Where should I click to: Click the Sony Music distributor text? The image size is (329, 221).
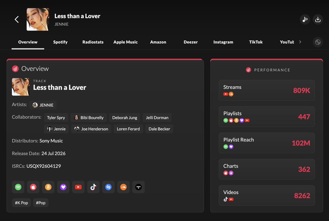51,141
